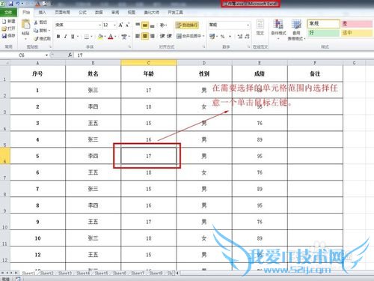Open the borders dropdown arrow
Image resolution: width=374 pixels, height=281 pixels.
click(92, 37)
